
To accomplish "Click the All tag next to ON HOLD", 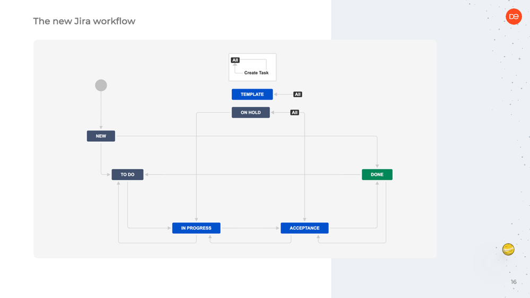I will 294,112.
